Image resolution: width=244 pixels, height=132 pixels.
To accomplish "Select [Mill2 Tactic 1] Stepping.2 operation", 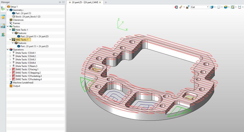I will [28, 73].
